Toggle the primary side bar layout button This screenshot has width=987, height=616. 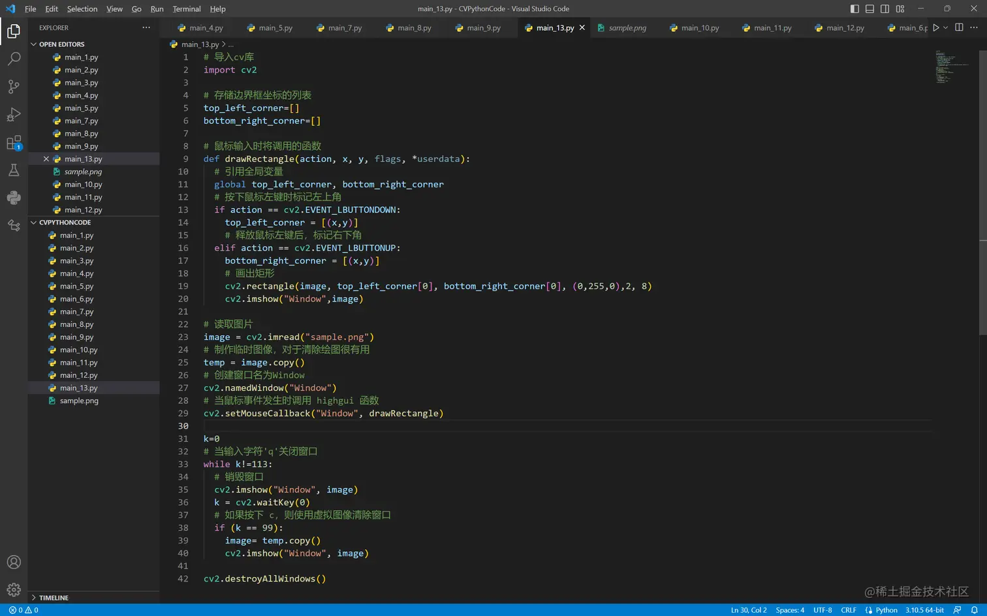[854, 8]
